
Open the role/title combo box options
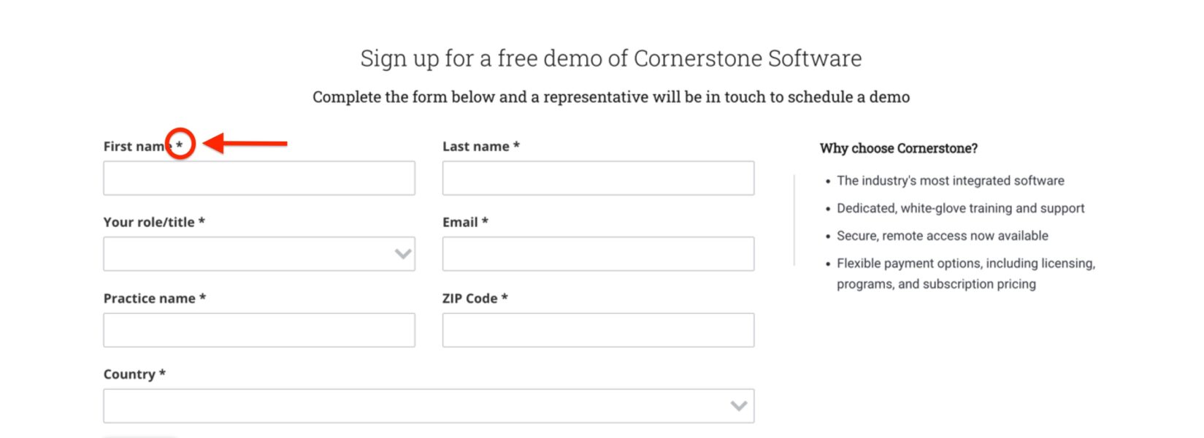(x=258, y=253)
